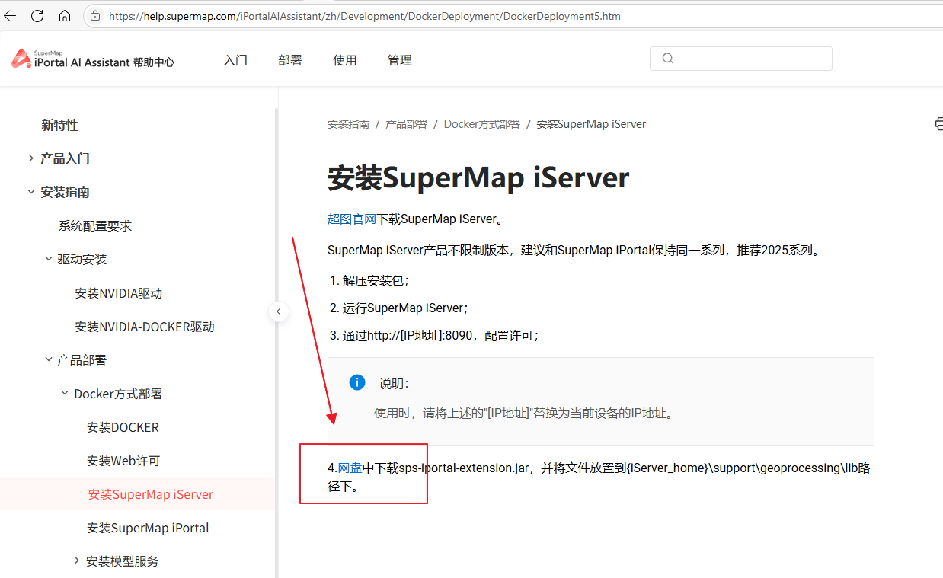The image size is (943, 578).
Task: Reload the page with the refresh icon
Action: pos(37,15)
